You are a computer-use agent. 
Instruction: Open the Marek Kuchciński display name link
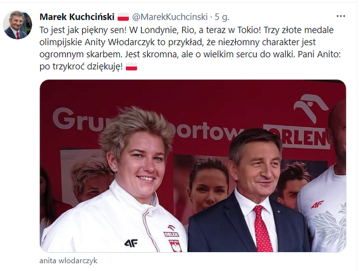(77, 17)
